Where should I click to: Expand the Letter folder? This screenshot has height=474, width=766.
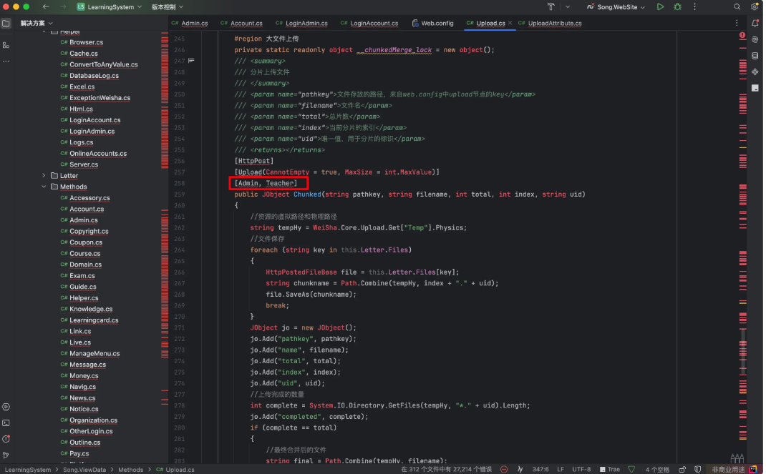(44, 175)
